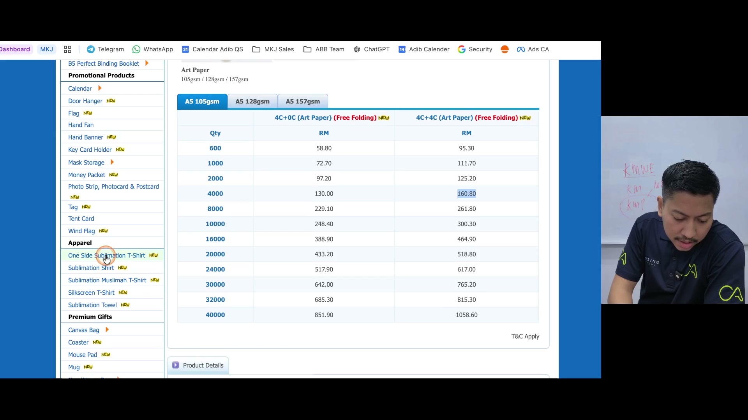This screenshot has width=748, height=420.
Task: Open the Hand Fan link
Action: coord(81,125)
